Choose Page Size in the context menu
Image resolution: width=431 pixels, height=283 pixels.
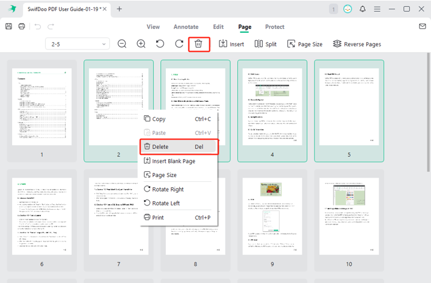[177, 175]
